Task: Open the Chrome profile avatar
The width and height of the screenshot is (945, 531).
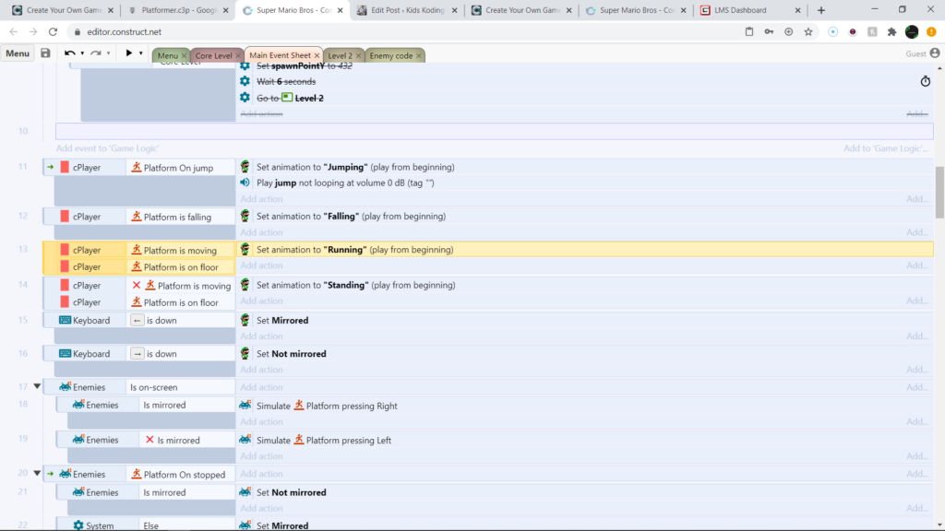Action: tap(912, 32)
